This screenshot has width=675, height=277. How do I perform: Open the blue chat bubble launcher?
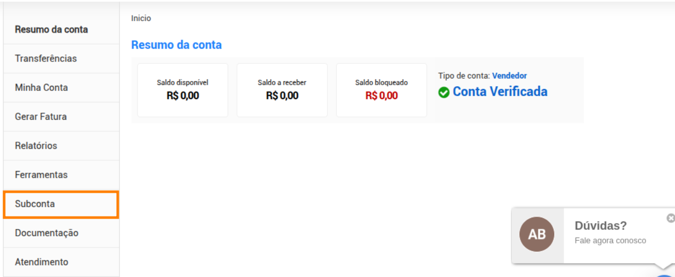pyautogui.click(x=665, y=275)
